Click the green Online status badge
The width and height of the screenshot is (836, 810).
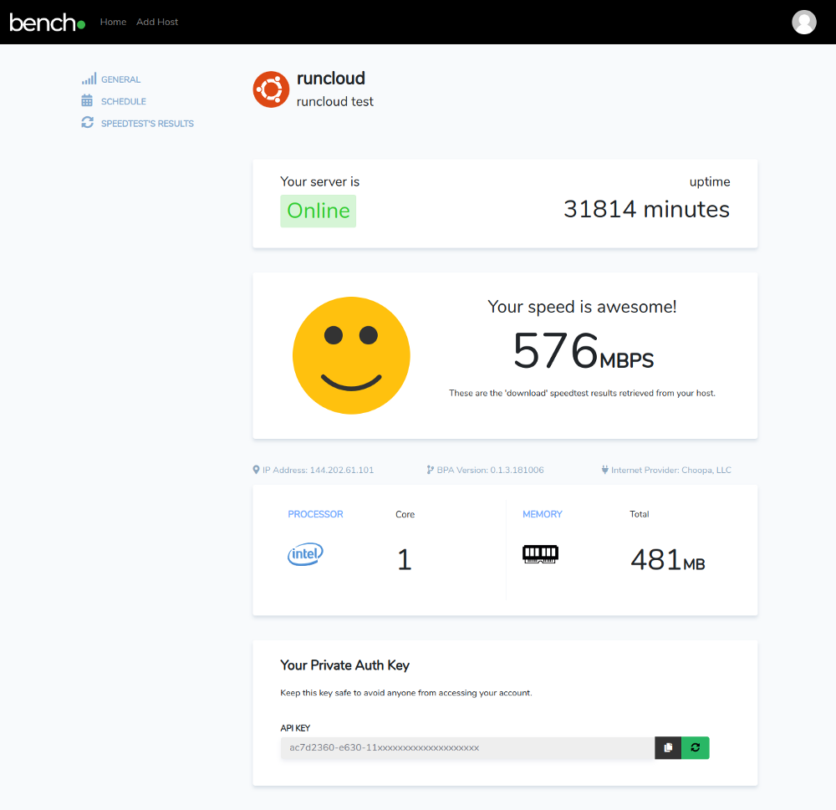[319, 211]
